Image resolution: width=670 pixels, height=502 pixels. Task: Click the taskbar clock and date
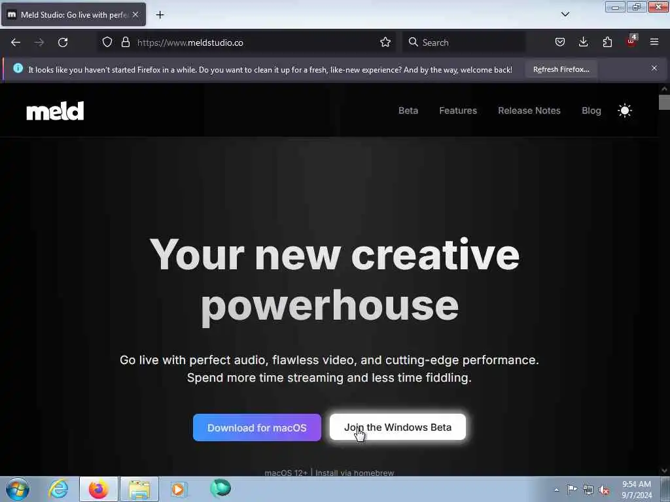[x=637, y=490]
